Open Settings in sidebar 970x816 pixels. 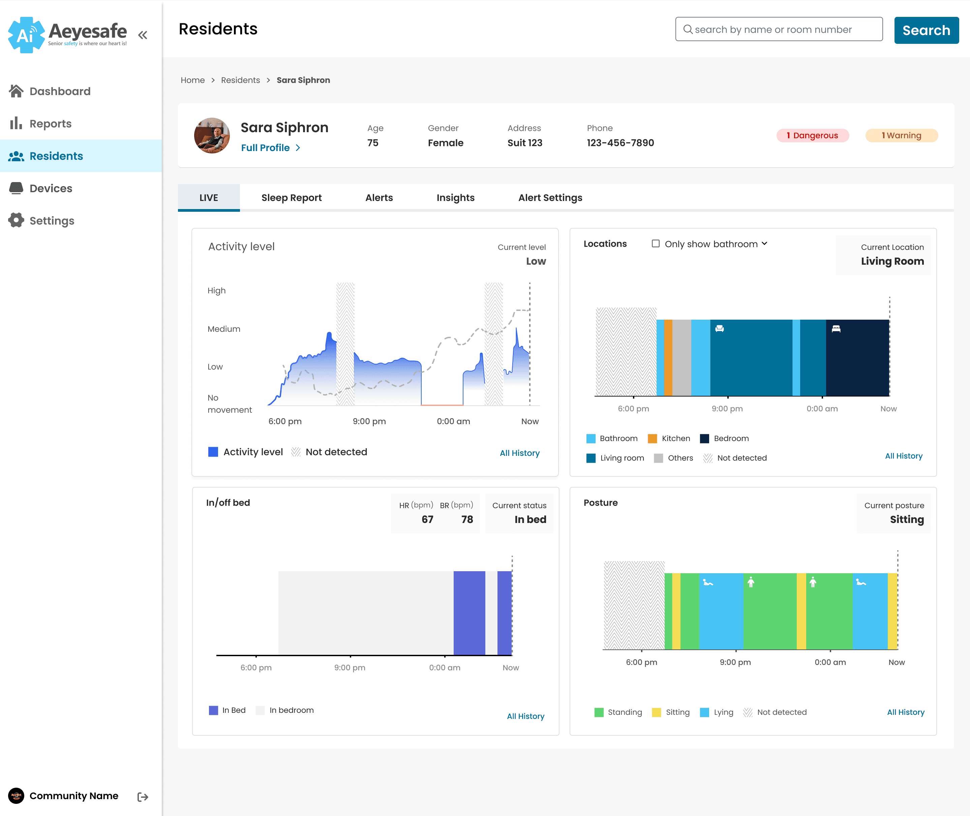pyautogui.click(x=81, y=221)
